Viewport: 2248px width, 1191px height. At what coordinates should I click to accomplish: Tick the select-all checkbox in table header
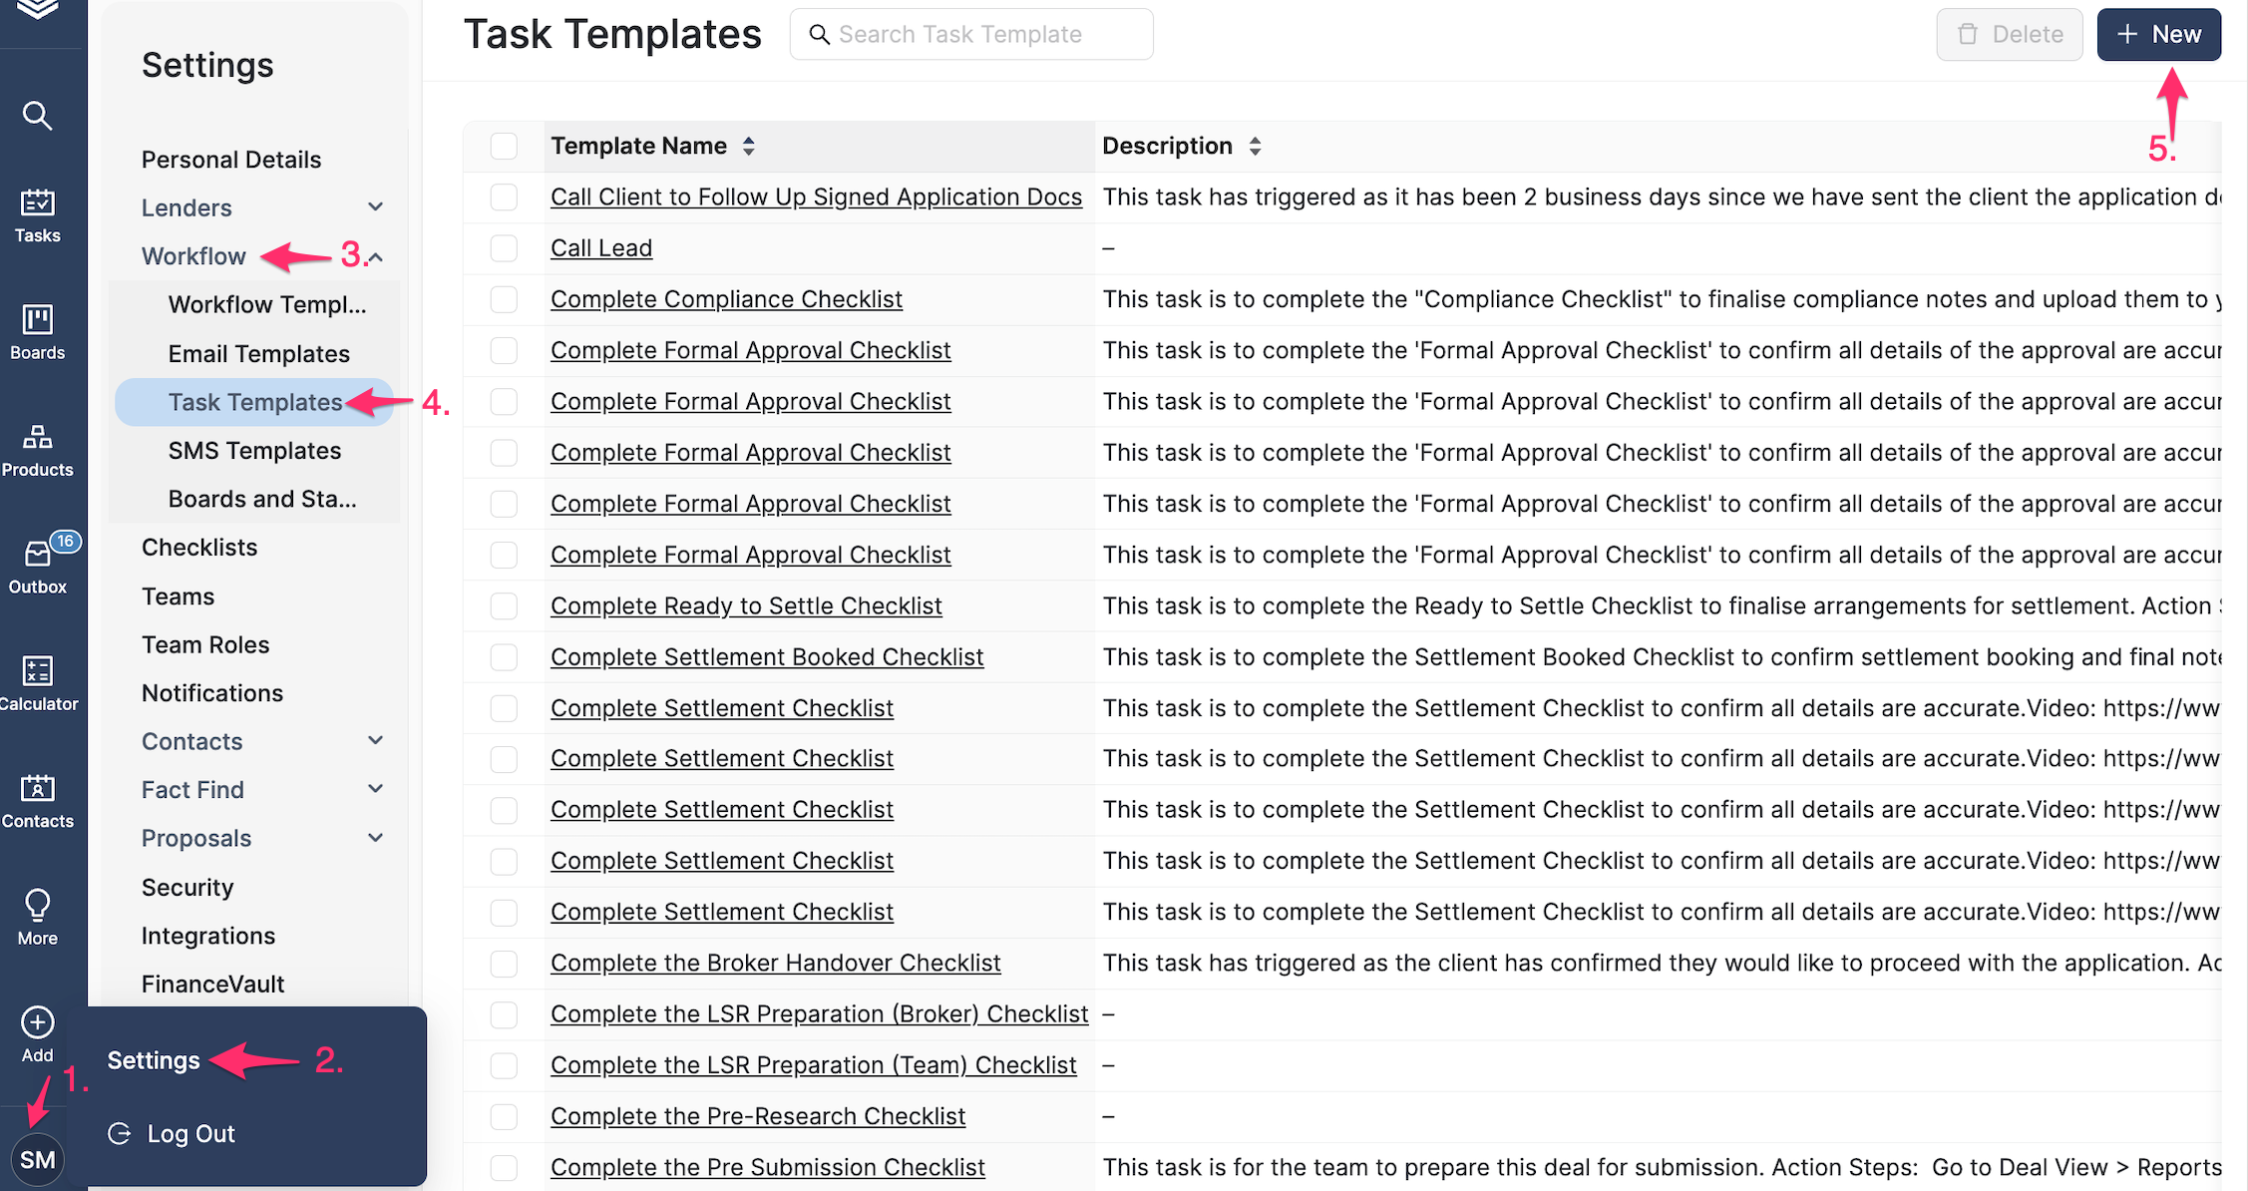pyautogui.click(x=504, y=146)
